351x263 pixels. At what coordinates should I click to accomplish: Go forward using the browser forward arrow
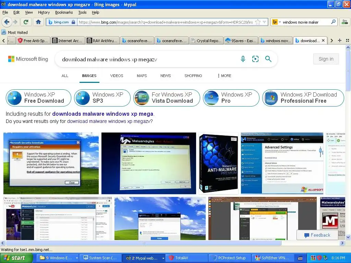point(15,22)
